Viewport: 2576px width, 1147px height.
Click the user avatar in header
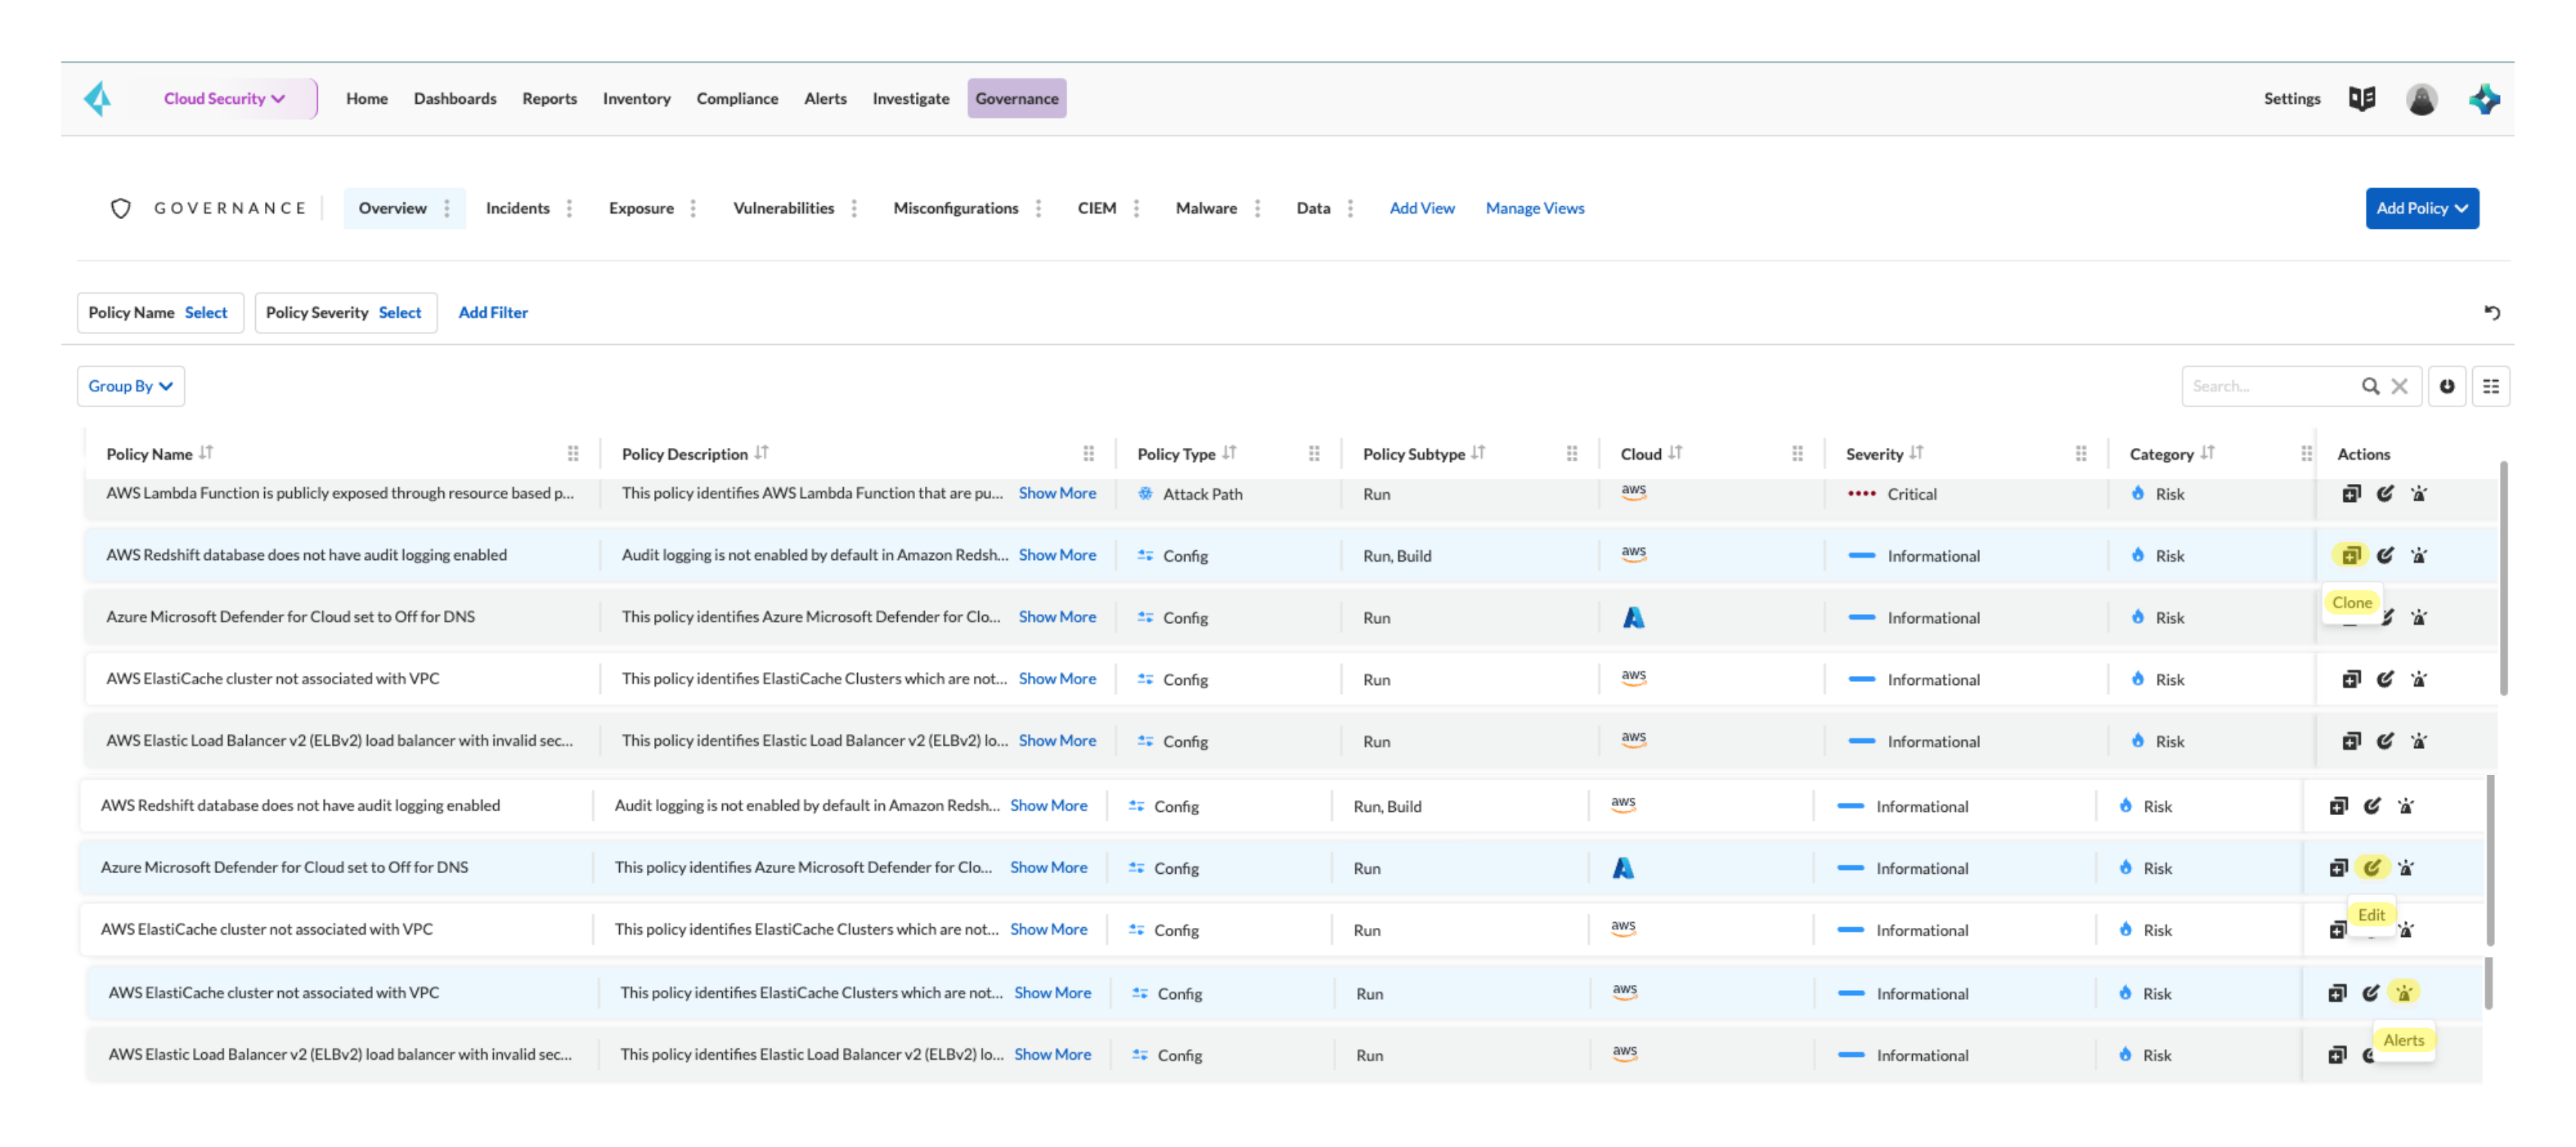2420,98
